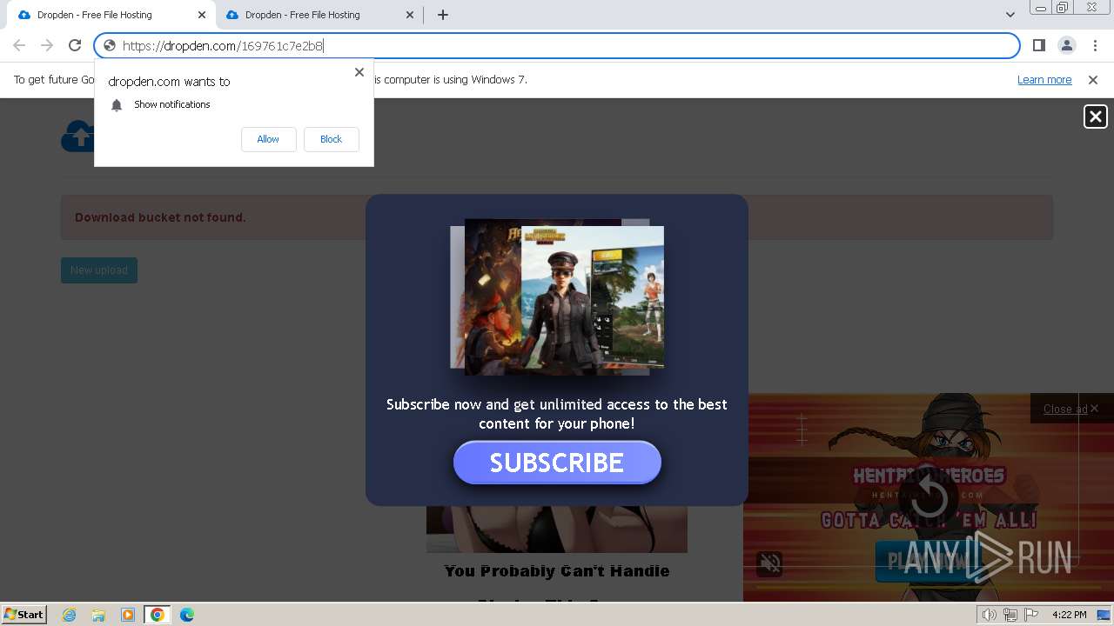Open the Chrome profile avatar

coord(1066,45)
